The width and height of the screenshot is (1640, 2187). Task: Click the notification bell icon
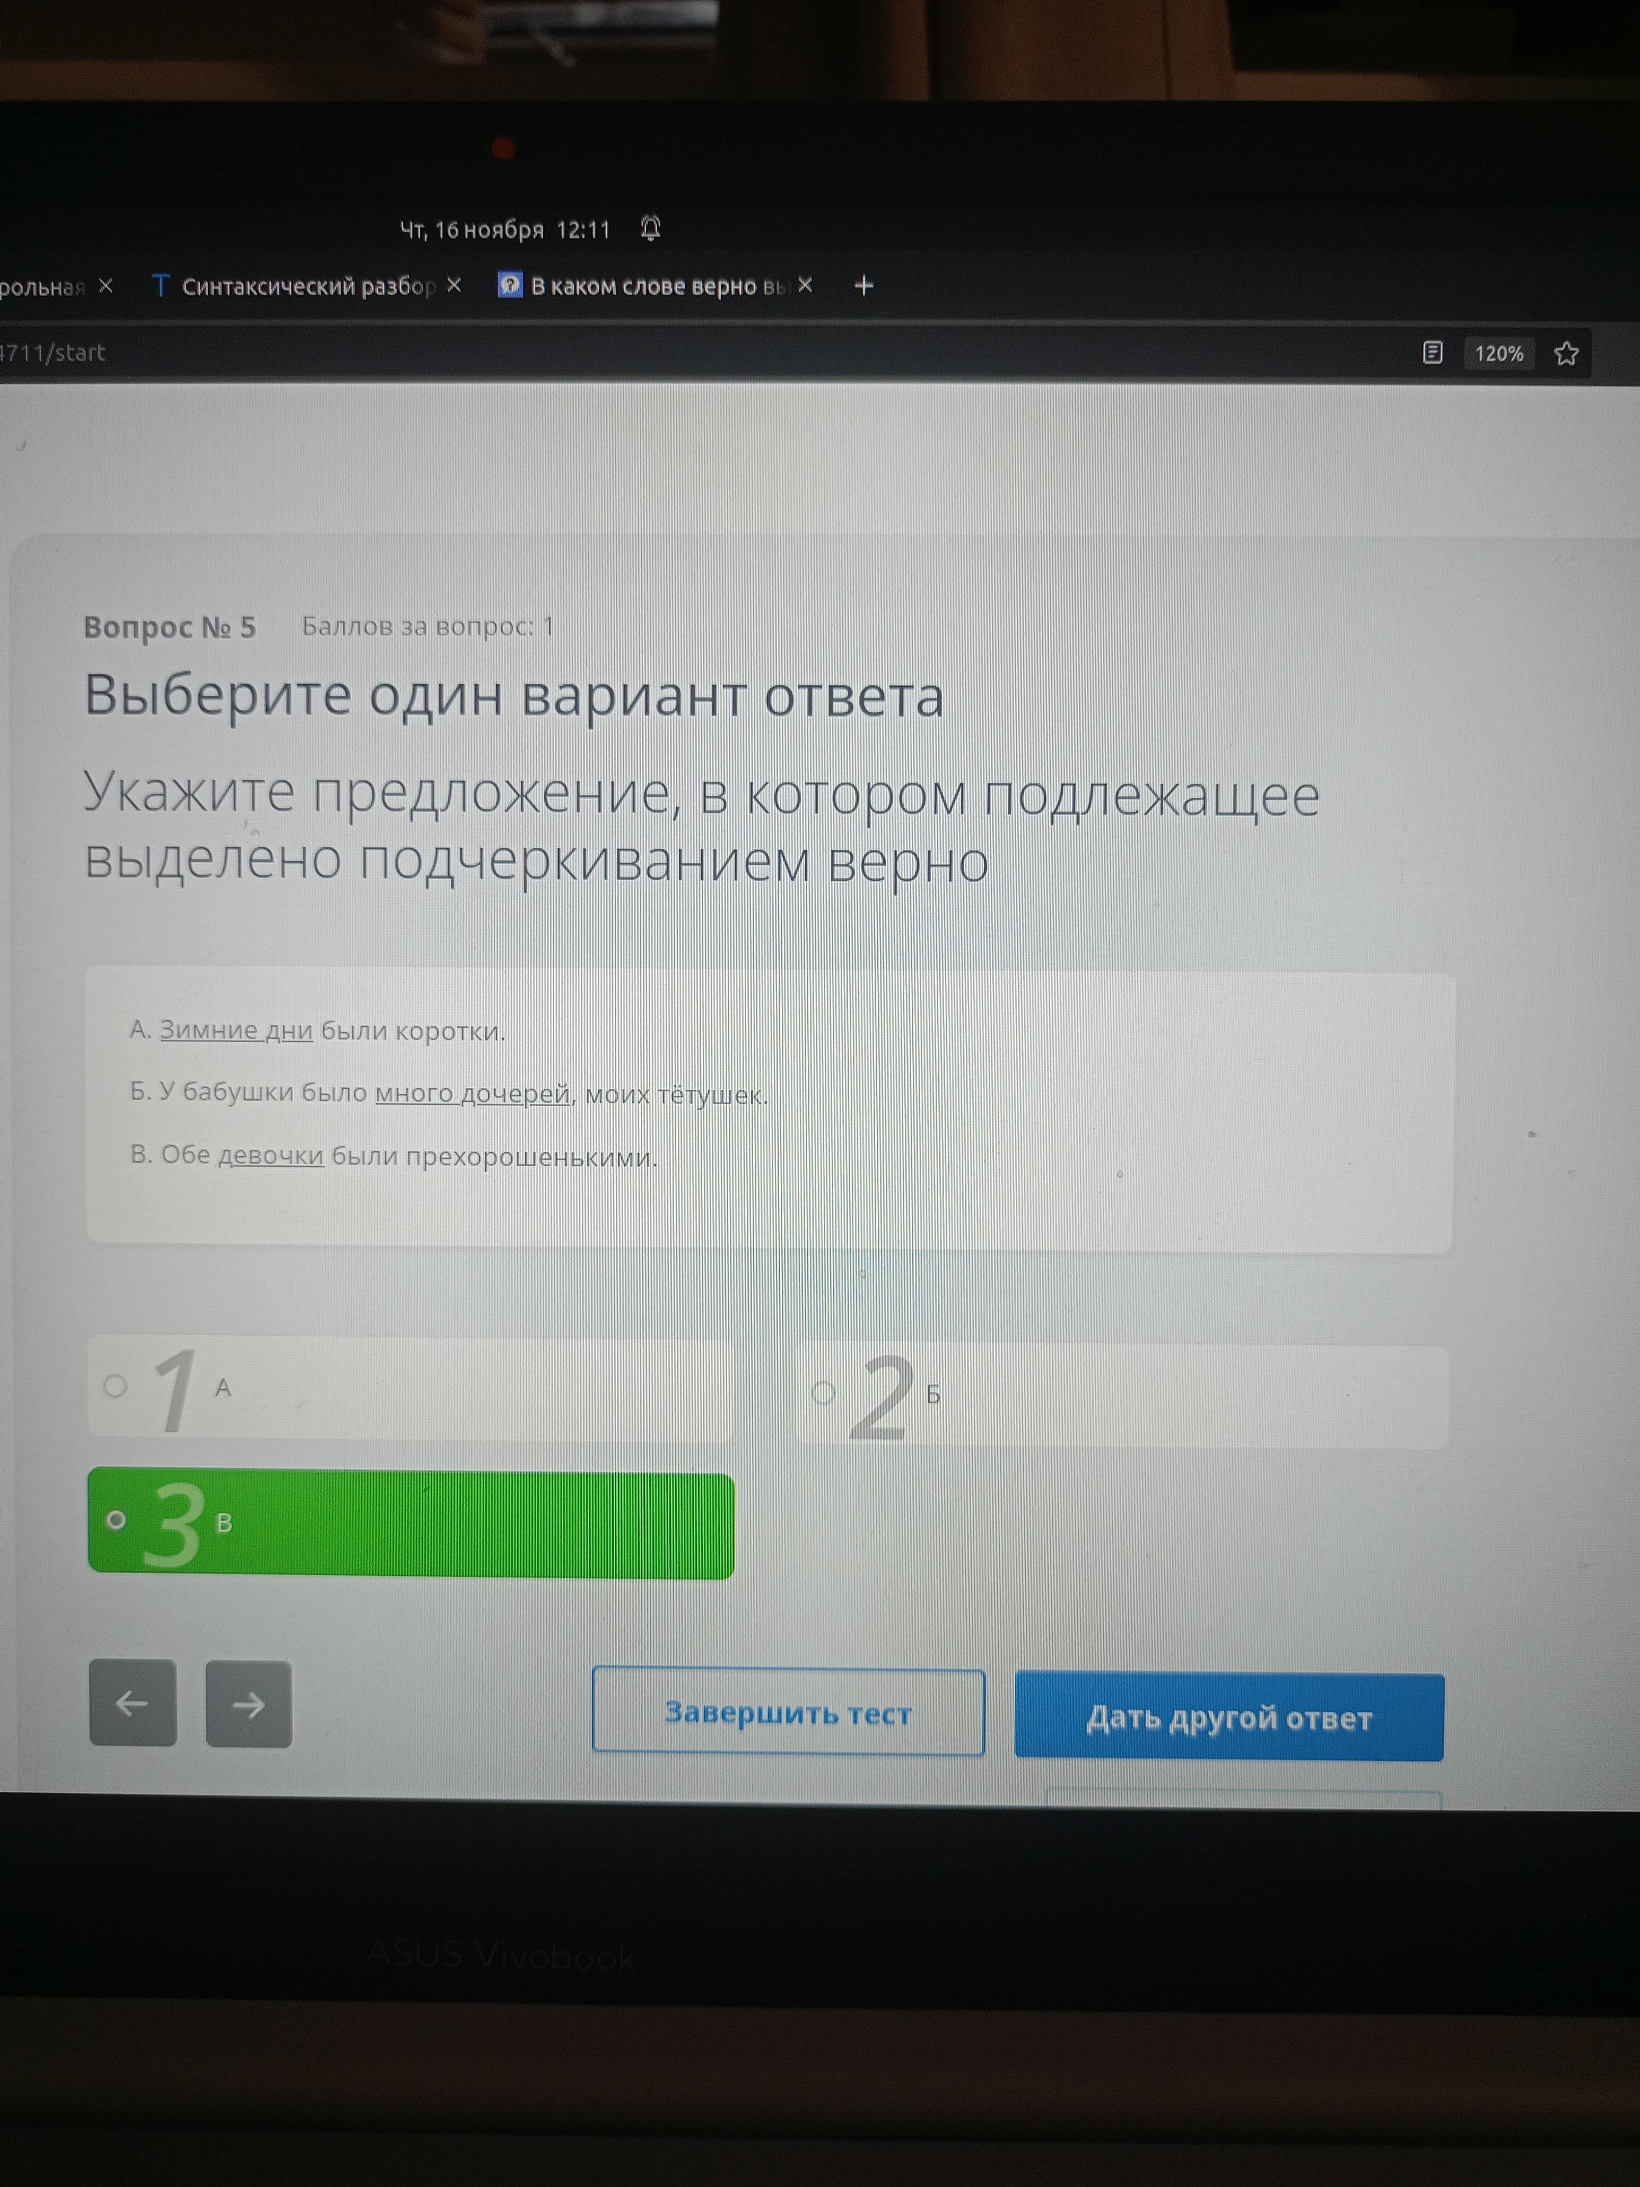(649, 228)
